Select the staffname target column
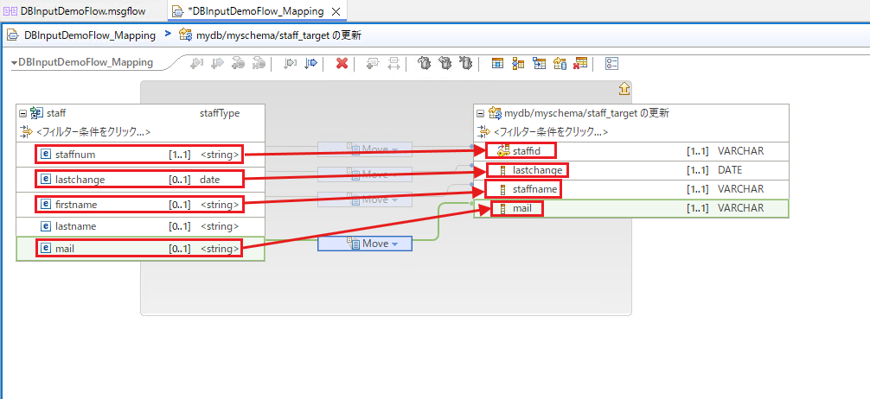The width and height of the screenshot is (870, 399). pyautogui.click(x=630, y=189)
